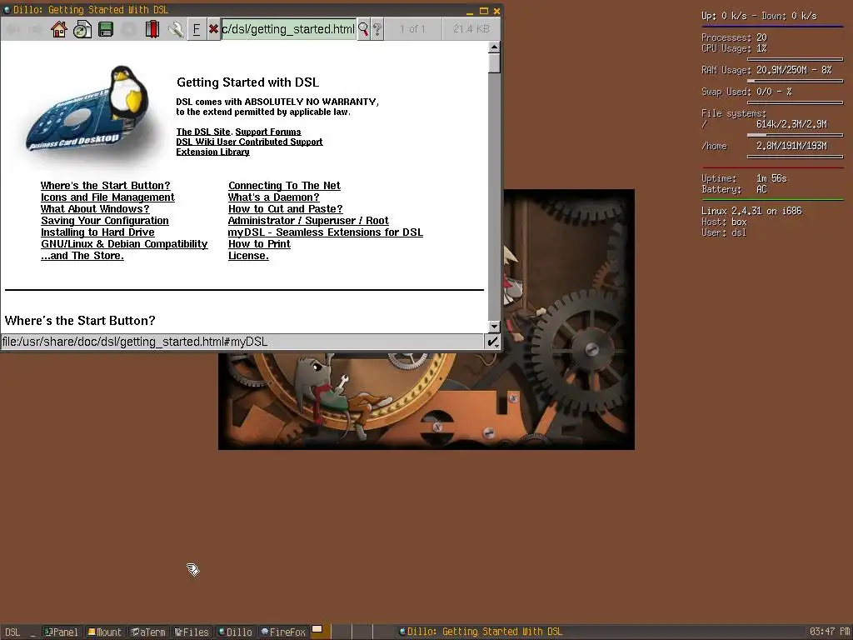Open How to Print link
The width and height of the screenshot is (853, 640).
[x=260, y=244]
